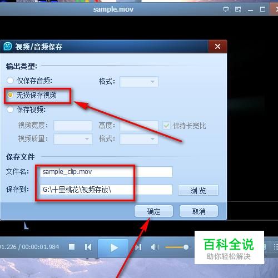The height and width of the screenshot is (278, 278).
Task: Maximize the sample.mov player window
Action: pos(262,9)
